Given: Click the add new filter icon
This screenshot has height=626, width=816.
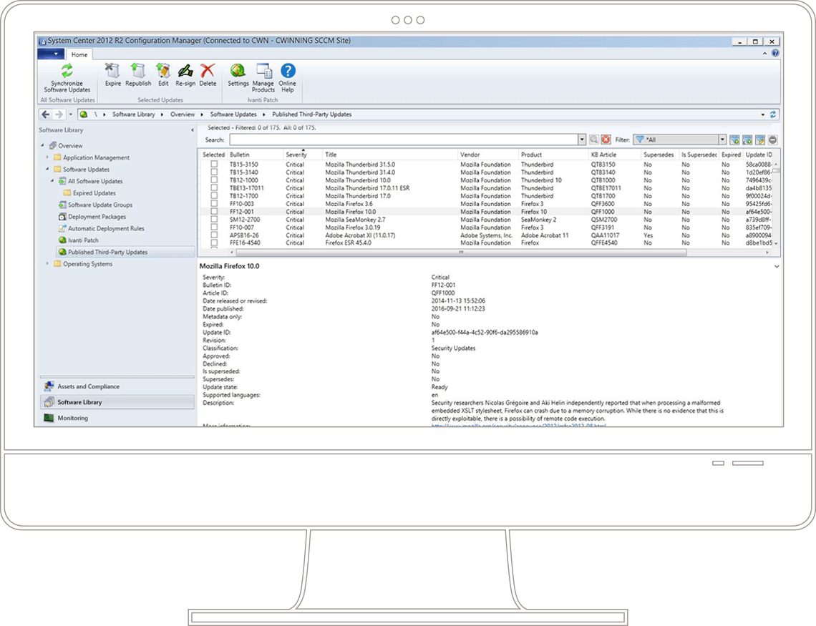Looking at the screenshot, I should 734,140.
